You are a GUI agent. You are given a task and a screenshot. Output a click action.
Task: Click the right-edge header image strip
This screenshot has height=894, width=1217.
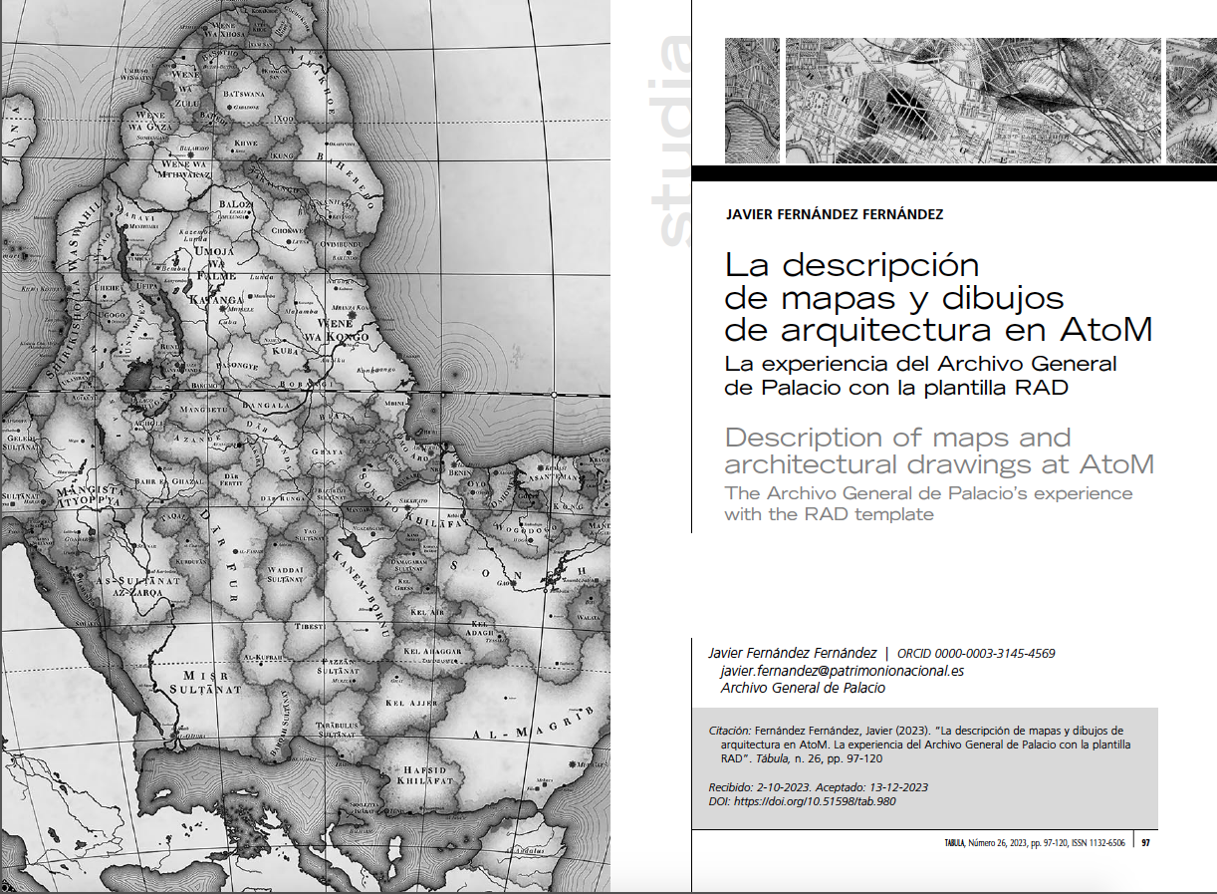pos(1191,101)
